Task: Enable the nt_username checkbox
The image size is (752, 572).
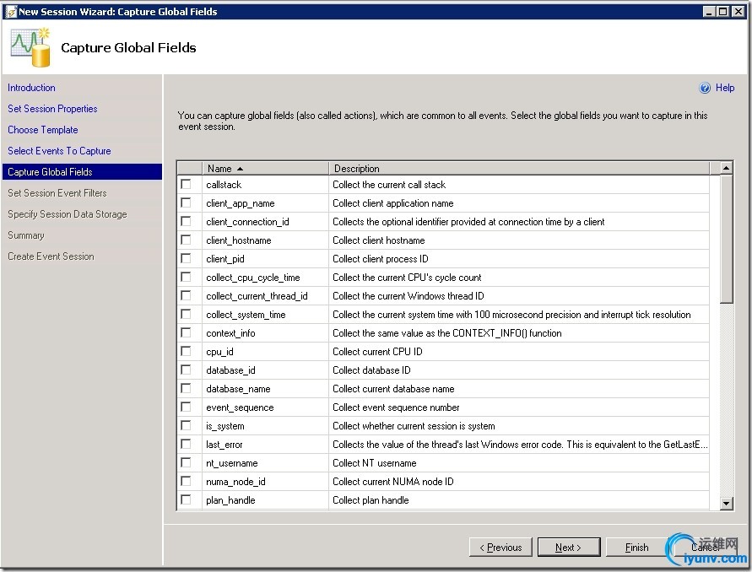Action: [186, 462]
